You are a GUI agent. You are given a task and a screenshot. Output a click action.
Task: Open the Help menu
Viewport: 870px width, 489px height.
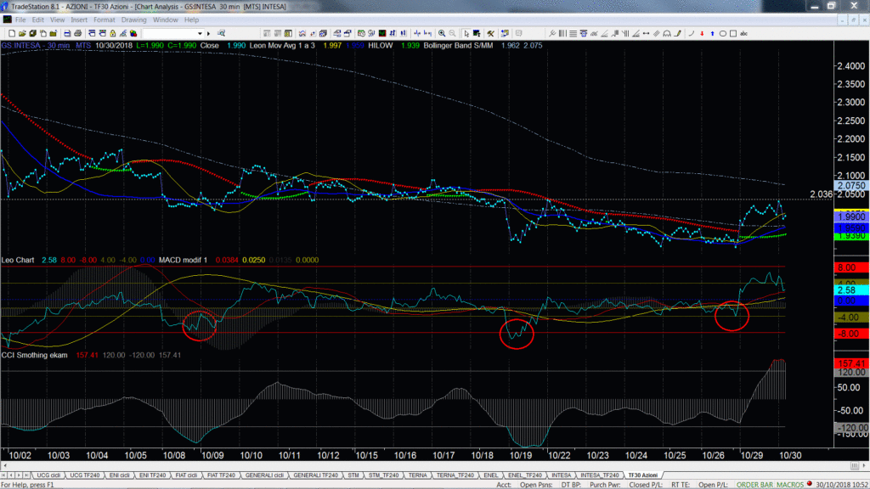coord(191,20)
